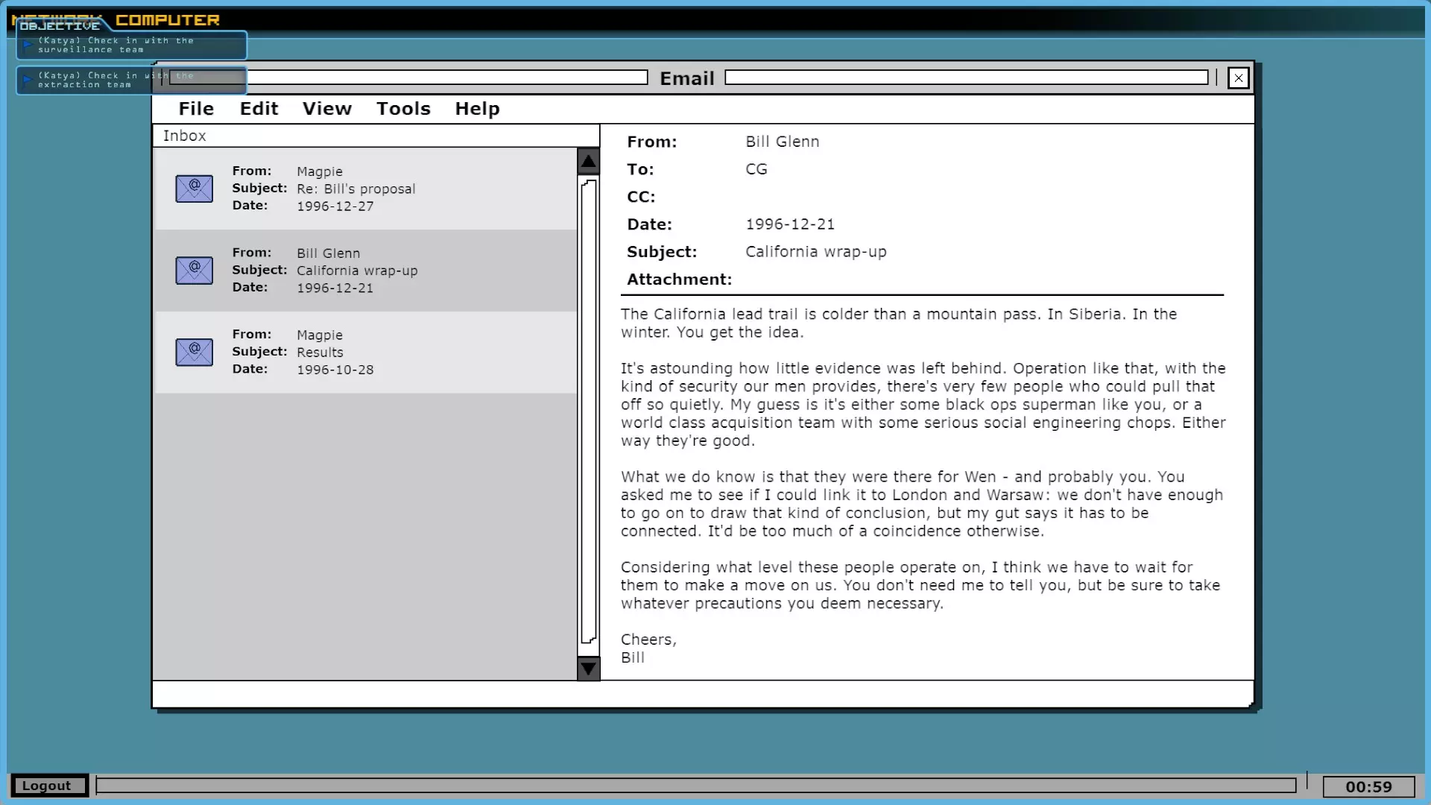
Task: Open the Help menu
Action: pyautogui.click(x=477, y=109)
